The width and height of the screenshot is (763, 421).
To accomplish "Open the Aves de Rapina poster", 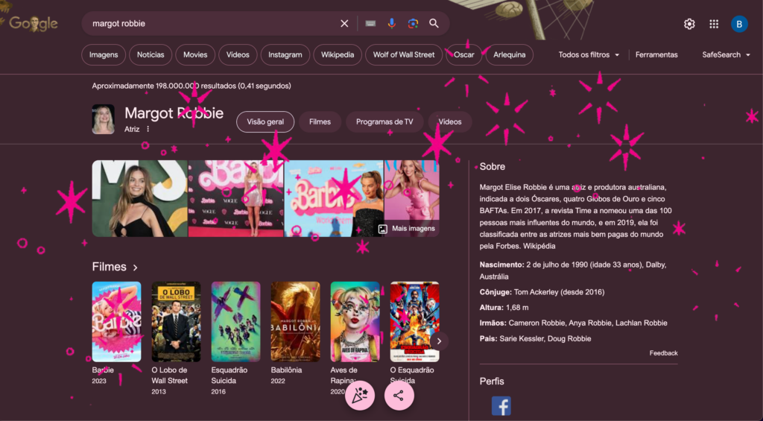I will (355, 322).
